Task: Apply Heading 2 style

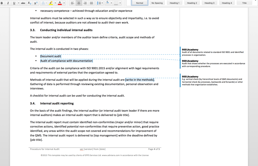Action: click(x=192, y=3)
